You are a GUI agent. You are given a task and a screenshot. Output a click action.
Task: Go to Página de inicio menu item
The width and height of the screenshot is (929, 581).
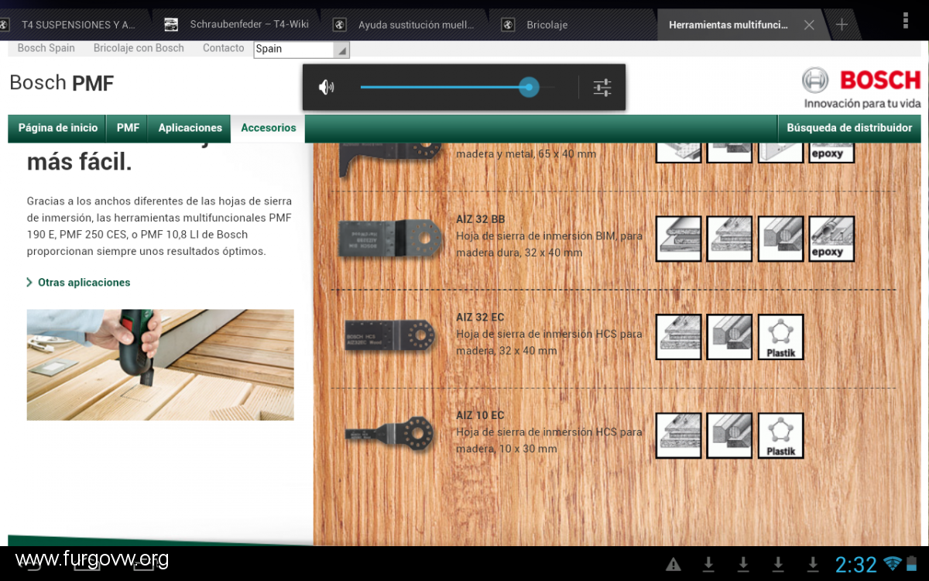[x=58, y=128]
